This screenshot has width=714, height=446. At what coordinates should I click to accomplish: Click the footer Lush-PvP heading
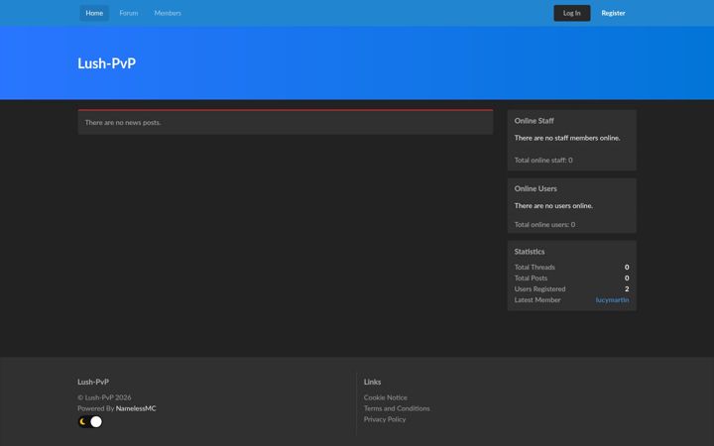(93, 382)
